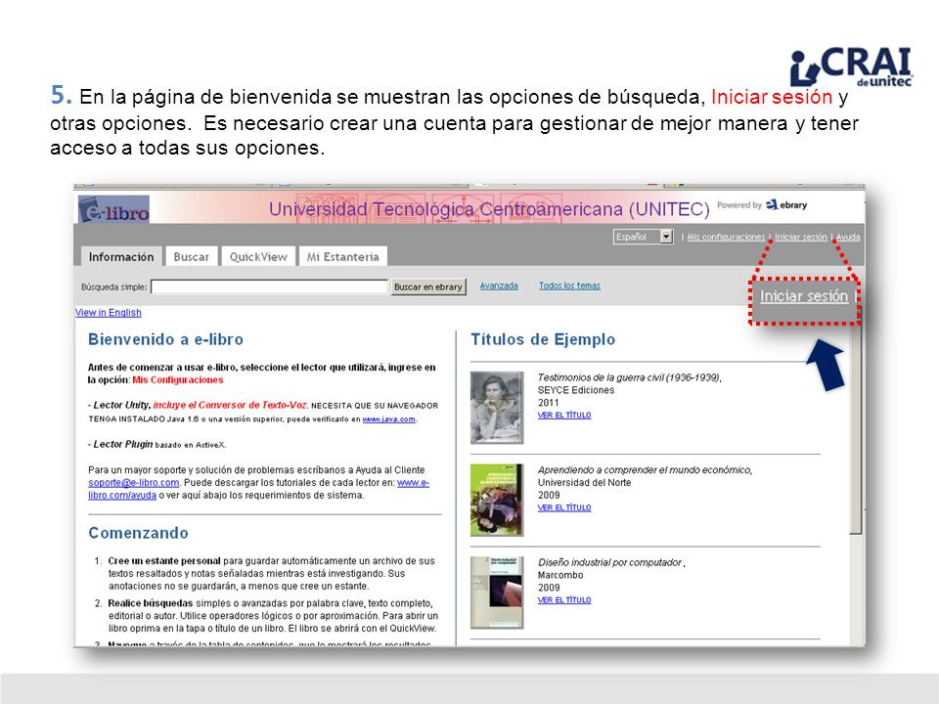939x704 pixels.
Task: Click the CRAI de unitec logo
Action: coord(851,67)
